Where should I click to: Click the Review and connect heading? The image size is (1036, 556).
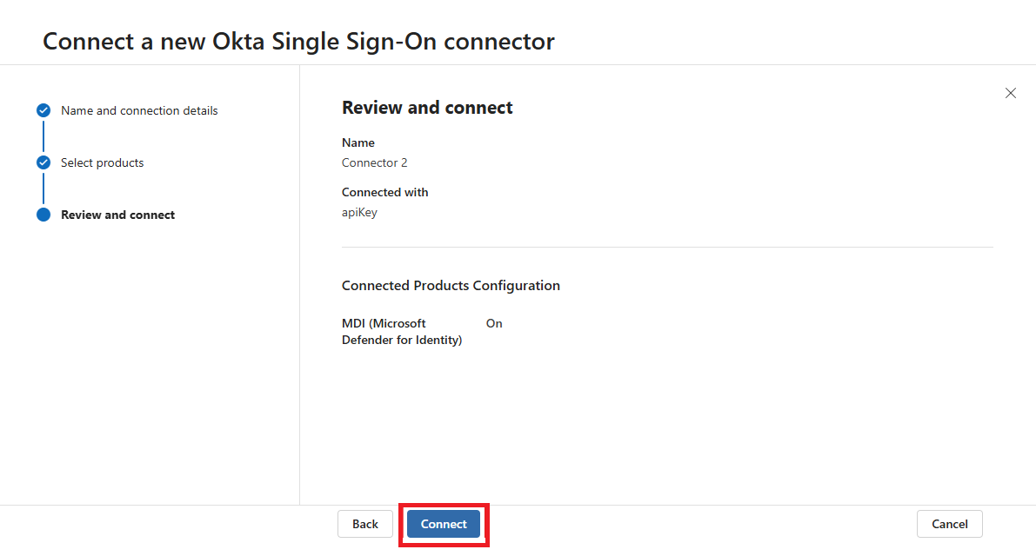(x=427, y=108)
